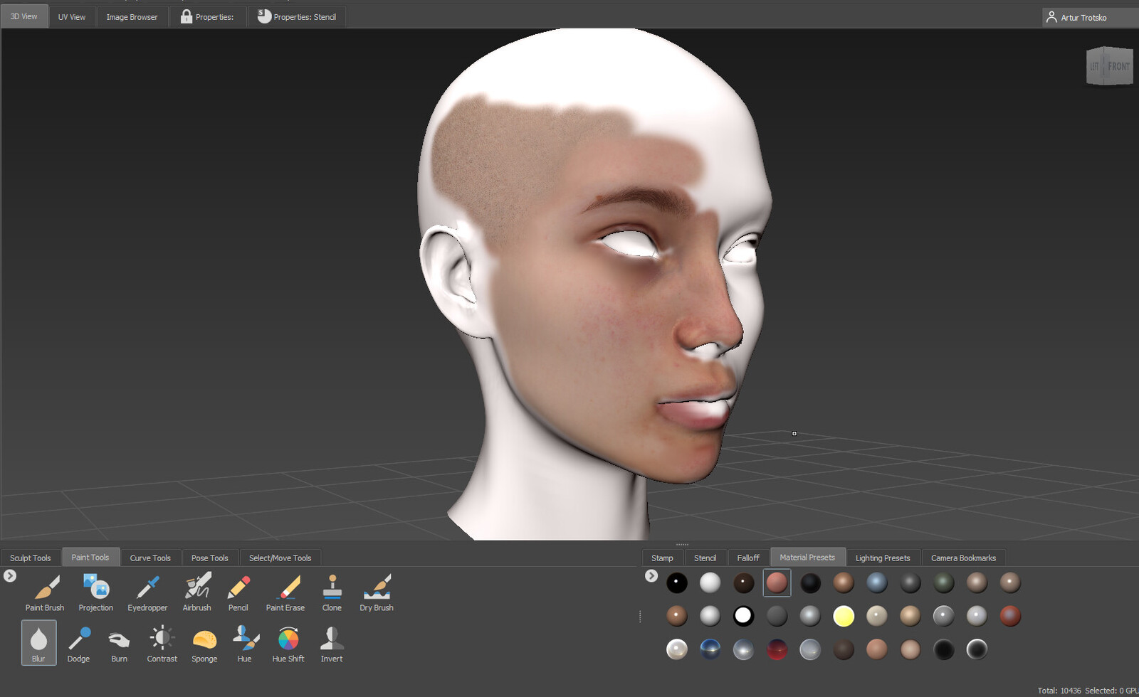The image size is (1139, 697).
Task: Activate the Hue Shift tool
Action: click(288, 644)
